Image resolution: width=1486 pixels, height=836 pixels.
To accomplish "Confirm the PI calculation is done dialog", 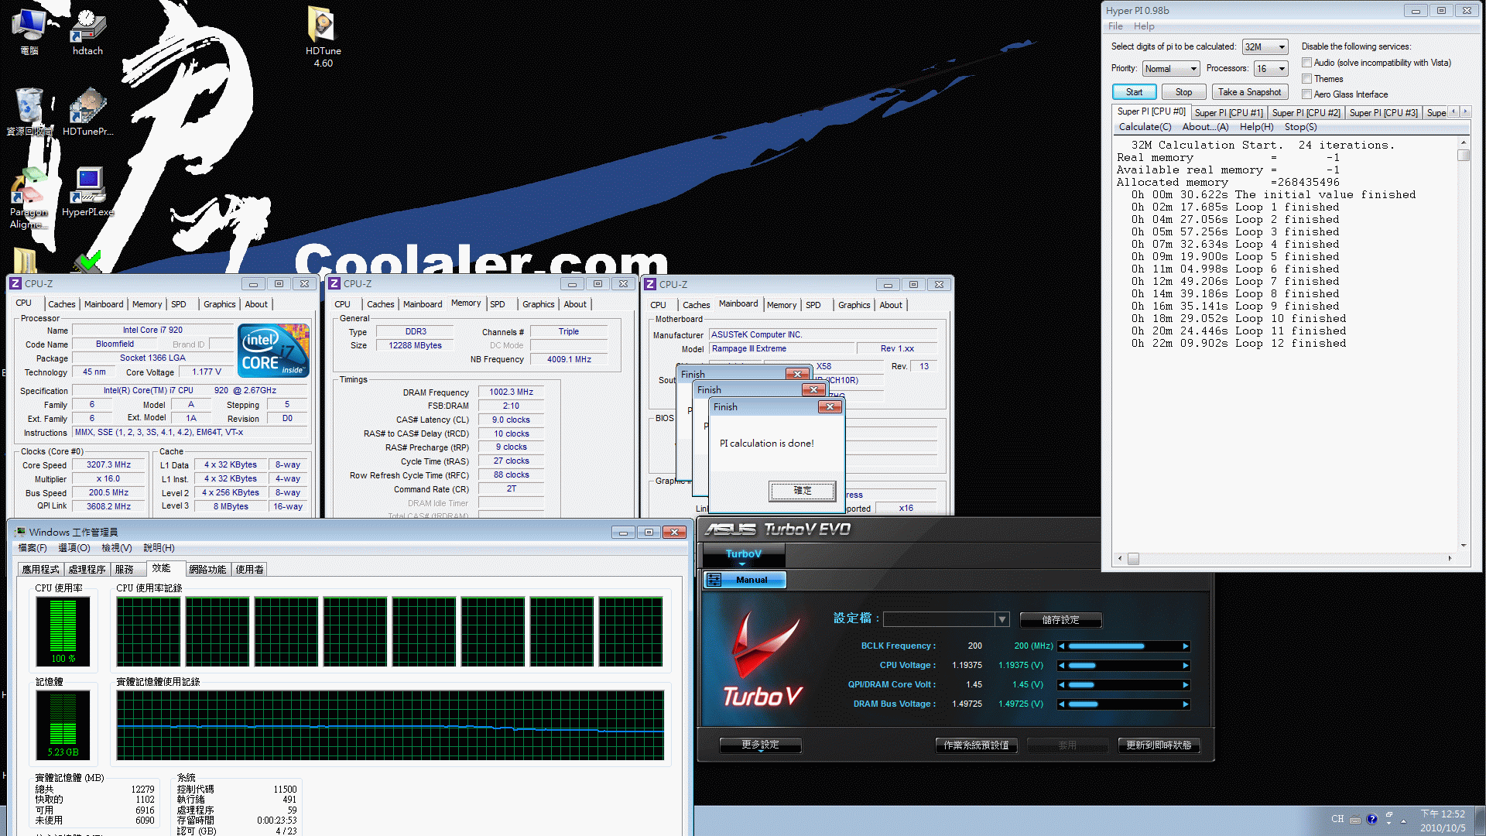I will click(x=803, y=491).
